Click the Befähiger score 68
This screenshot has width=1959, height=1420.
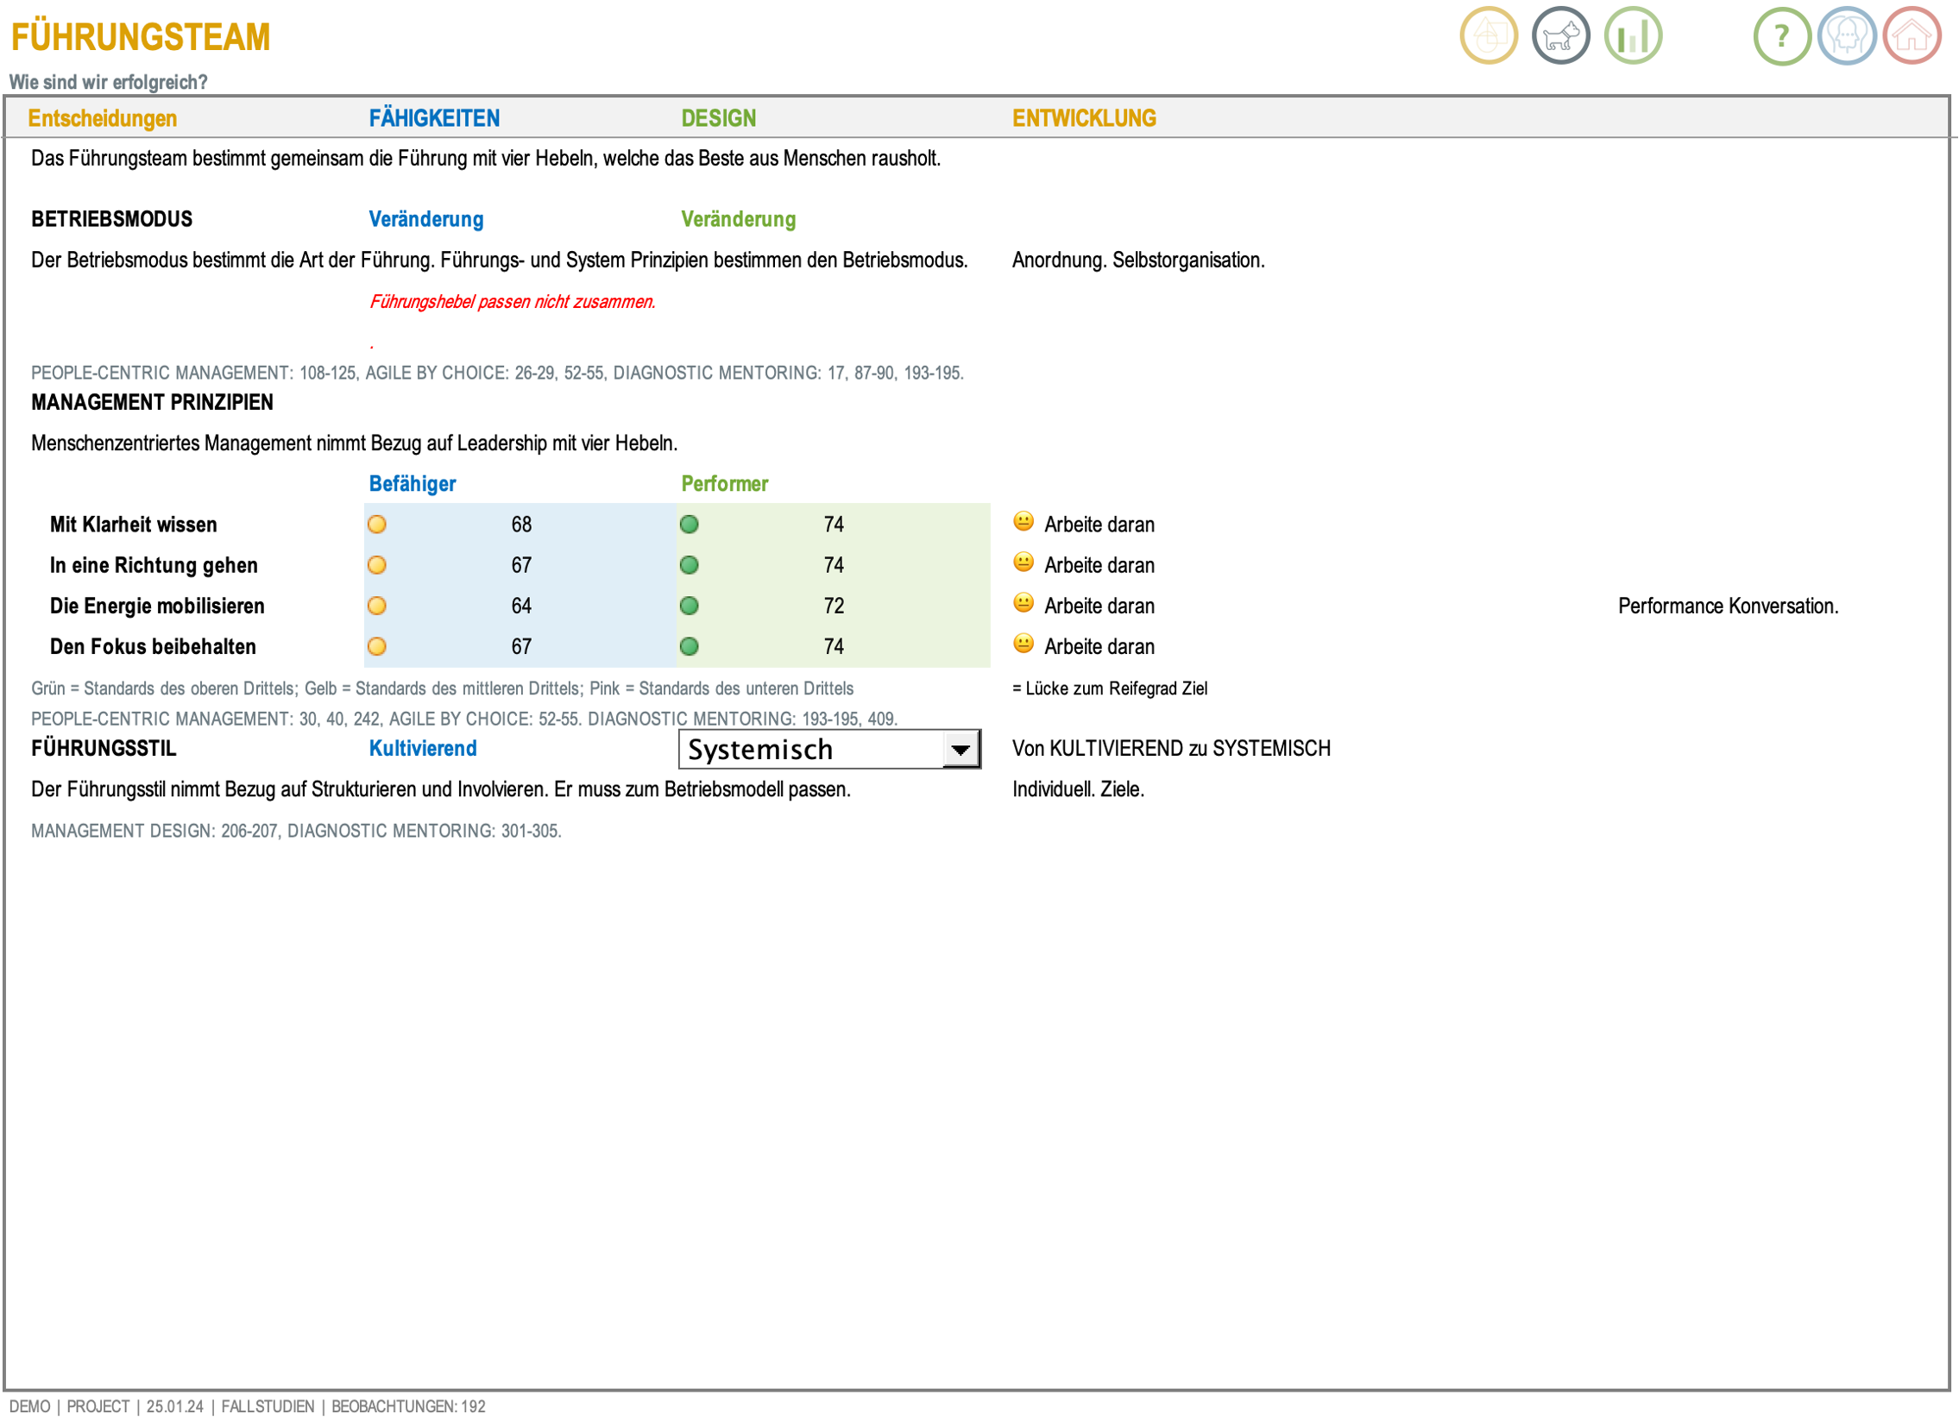point(522,525)
